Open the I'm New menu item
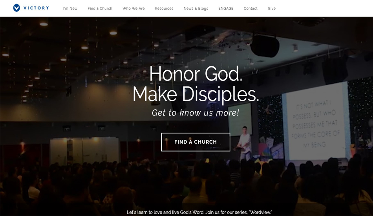This screenshot has width=373, height=216. 70,8
